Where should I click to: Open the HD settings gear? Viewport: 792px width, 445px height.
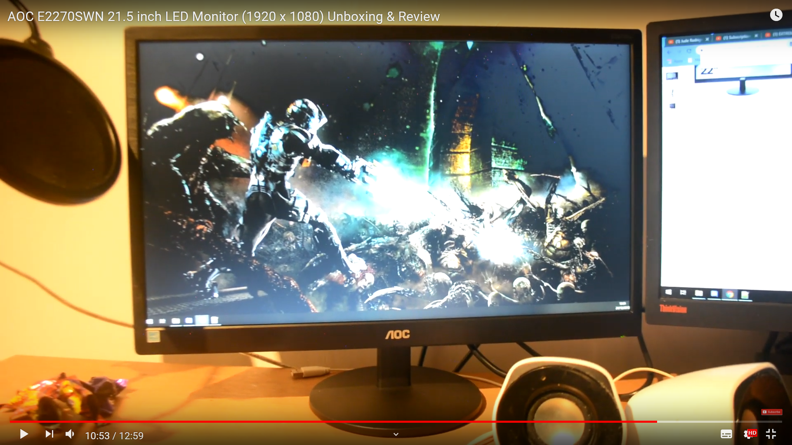748,434
